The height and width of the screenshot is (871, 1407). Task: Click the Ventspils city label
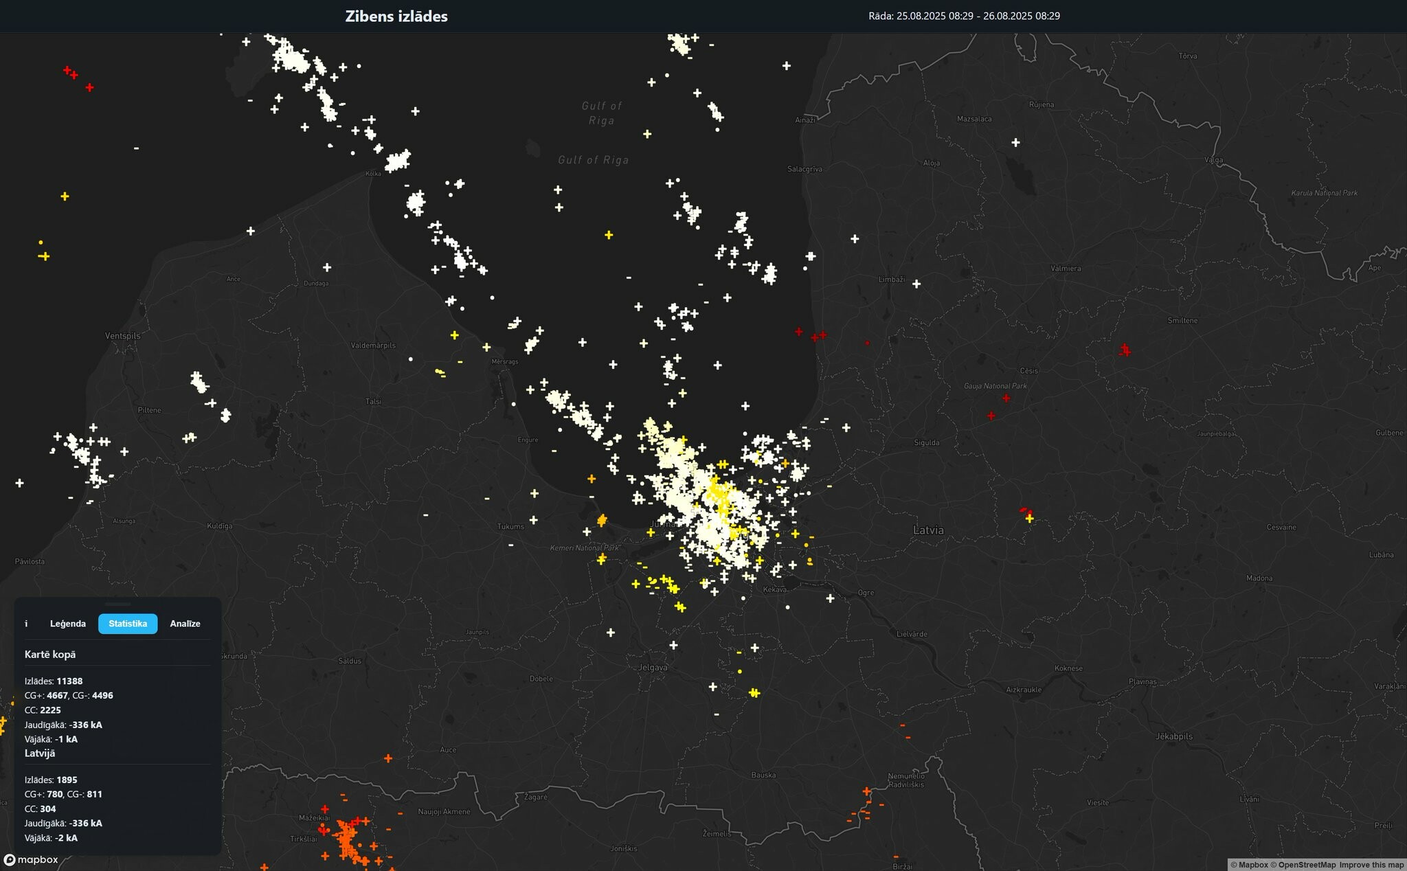coord(122,336)
